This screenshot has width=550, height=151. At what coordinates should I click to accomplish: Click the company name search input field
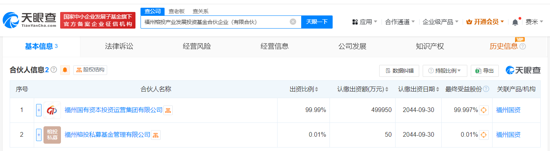coord(215,22)
